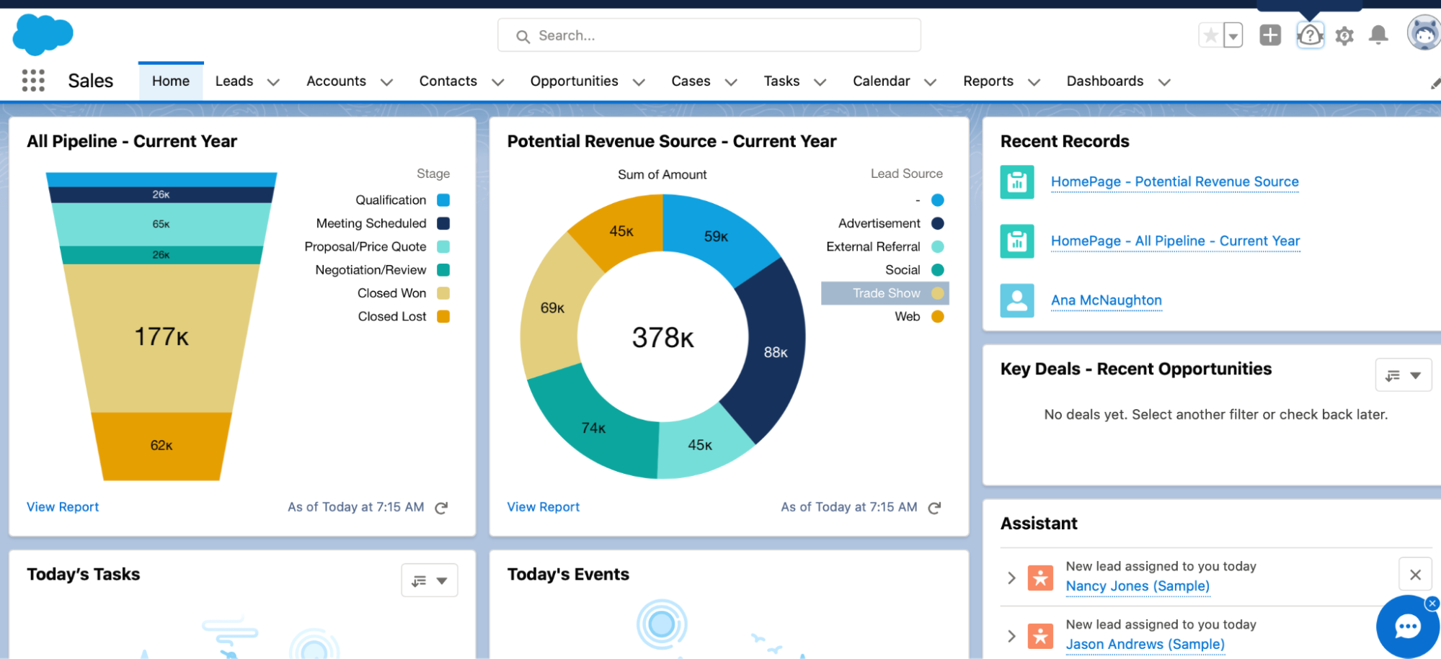Expand the Tasks tab dropdown chevron
This screenshot has width=1441, height=659.
click(820, 83)
